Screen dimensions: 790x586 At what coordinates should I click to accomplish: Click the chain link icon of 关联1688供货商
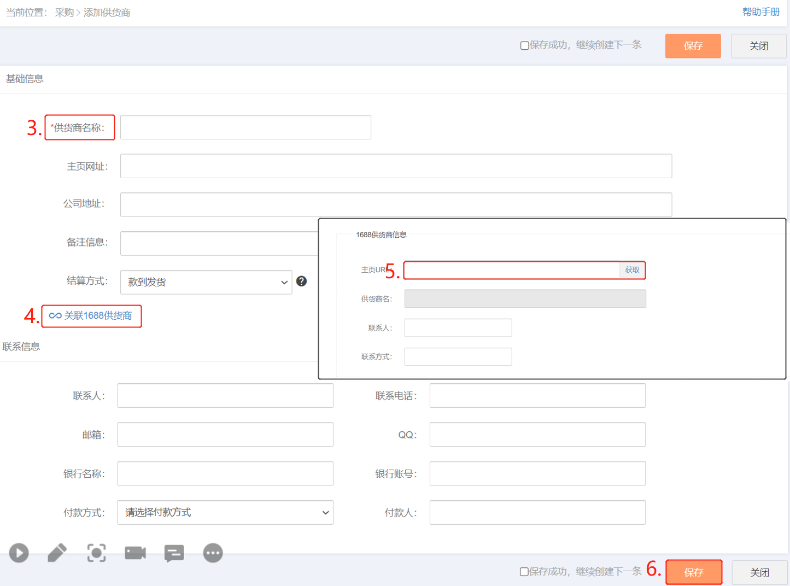coord(55,316)
